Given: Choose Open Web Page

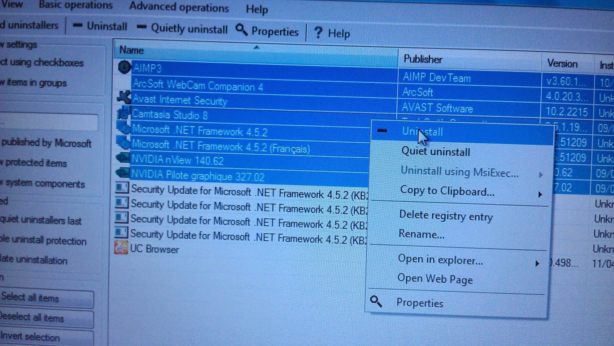Looking at the screenshot, I should [435, 279].
